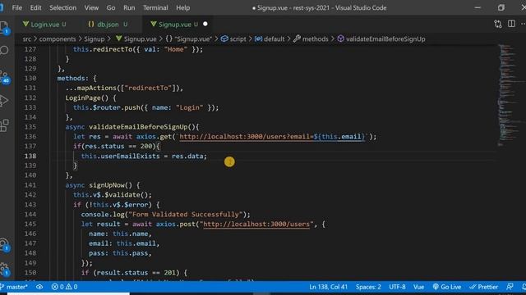526x295 pixels.
Task: Click the unsaved dot on Signup.vue tab
Action: tap(205, 24)
